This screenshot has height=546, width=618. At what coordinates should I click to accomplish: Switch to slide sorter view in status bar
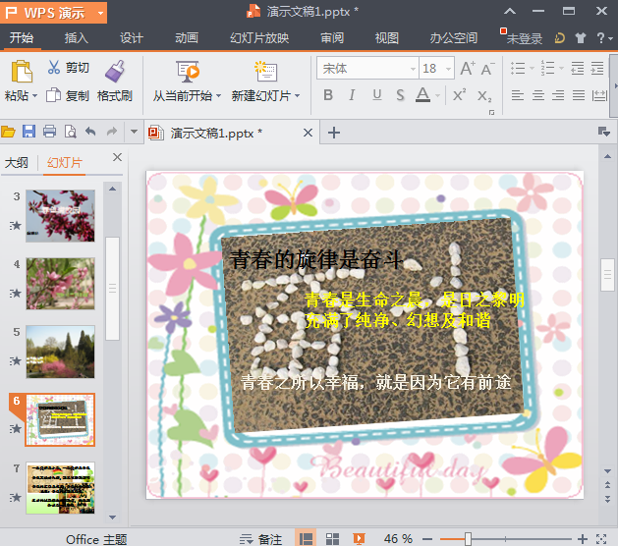click(x=332, y=538)
